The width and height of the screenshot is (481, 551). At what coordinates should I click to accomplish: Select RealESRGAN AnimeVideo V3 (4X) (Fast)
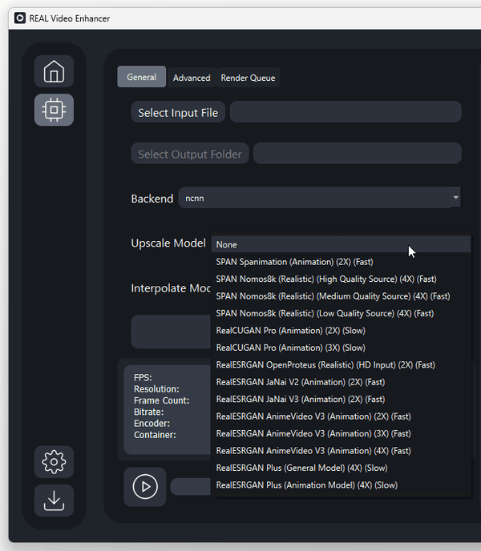(341, 451)
